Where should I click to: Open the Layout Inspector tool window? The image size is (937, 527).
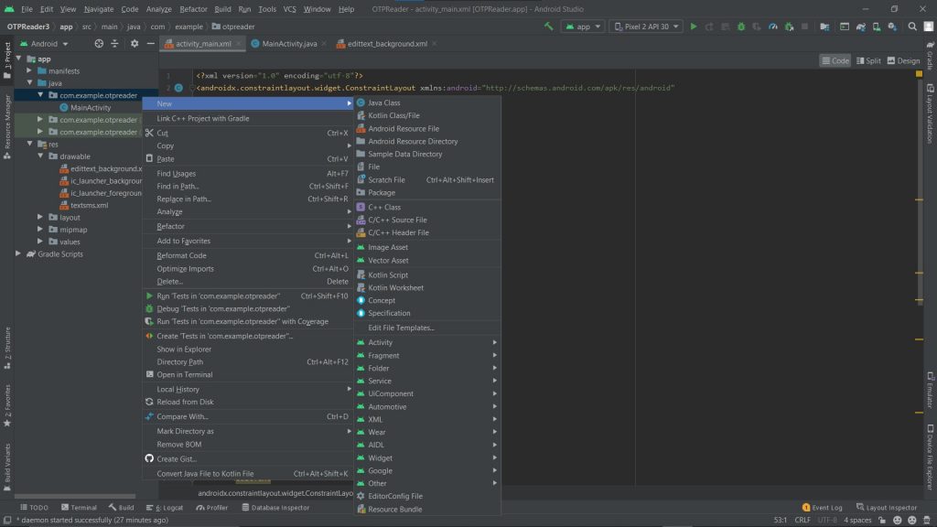point(887,507)
